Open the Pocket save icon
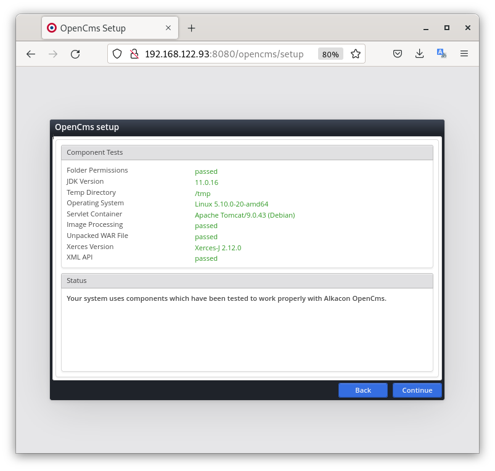This screenshot has height=471, width=495. tap(398, 54)
